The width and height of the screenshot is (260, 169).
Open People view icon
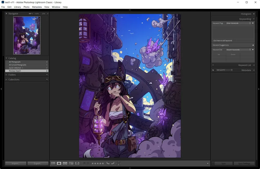pyautogui.click(x=77, y=163)
